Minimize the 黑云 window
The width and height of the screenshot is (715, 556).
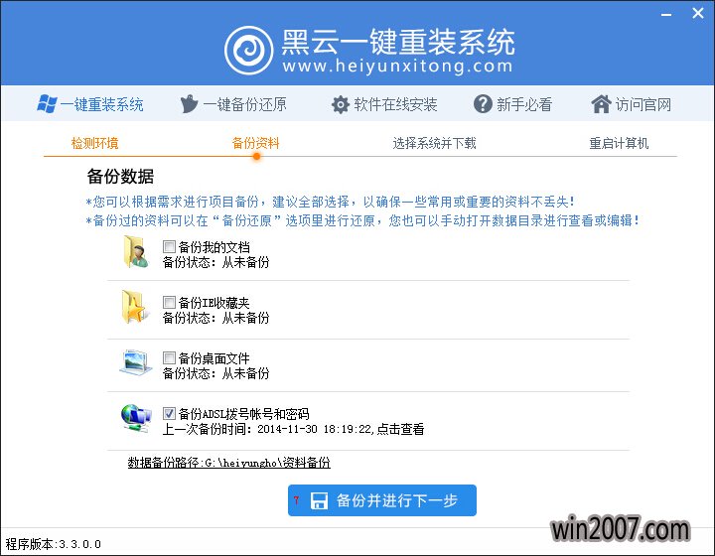click(x=666, y=15)
